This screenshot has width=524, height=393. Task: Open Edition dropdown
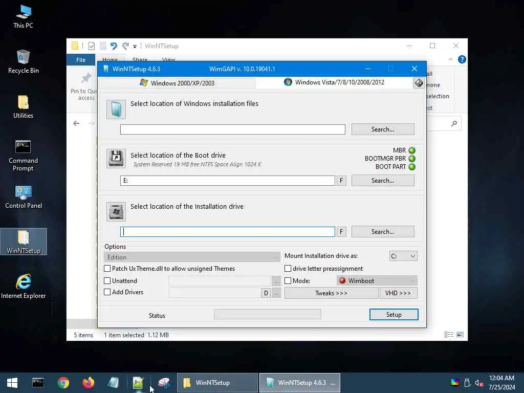(192, 257)
